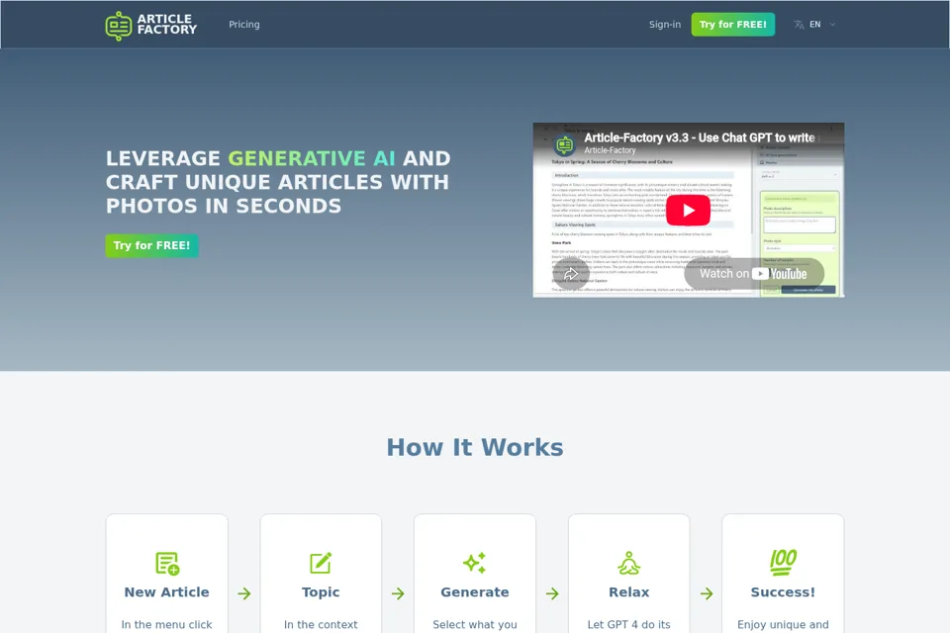Click text 'In the context'

click(x=321, y=624)
